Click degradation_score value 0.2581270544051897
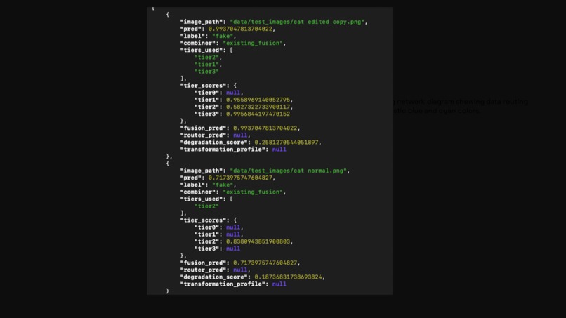The width and height of the screenshot is (566, 318). point(287,143)
